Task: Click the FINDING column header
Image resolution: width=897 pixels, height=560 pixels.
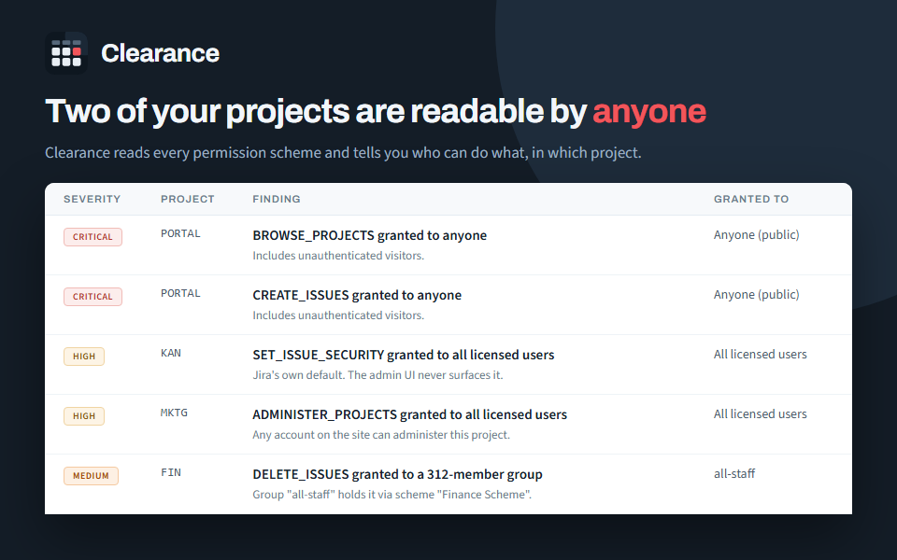Action: click(x=277, y=199)
